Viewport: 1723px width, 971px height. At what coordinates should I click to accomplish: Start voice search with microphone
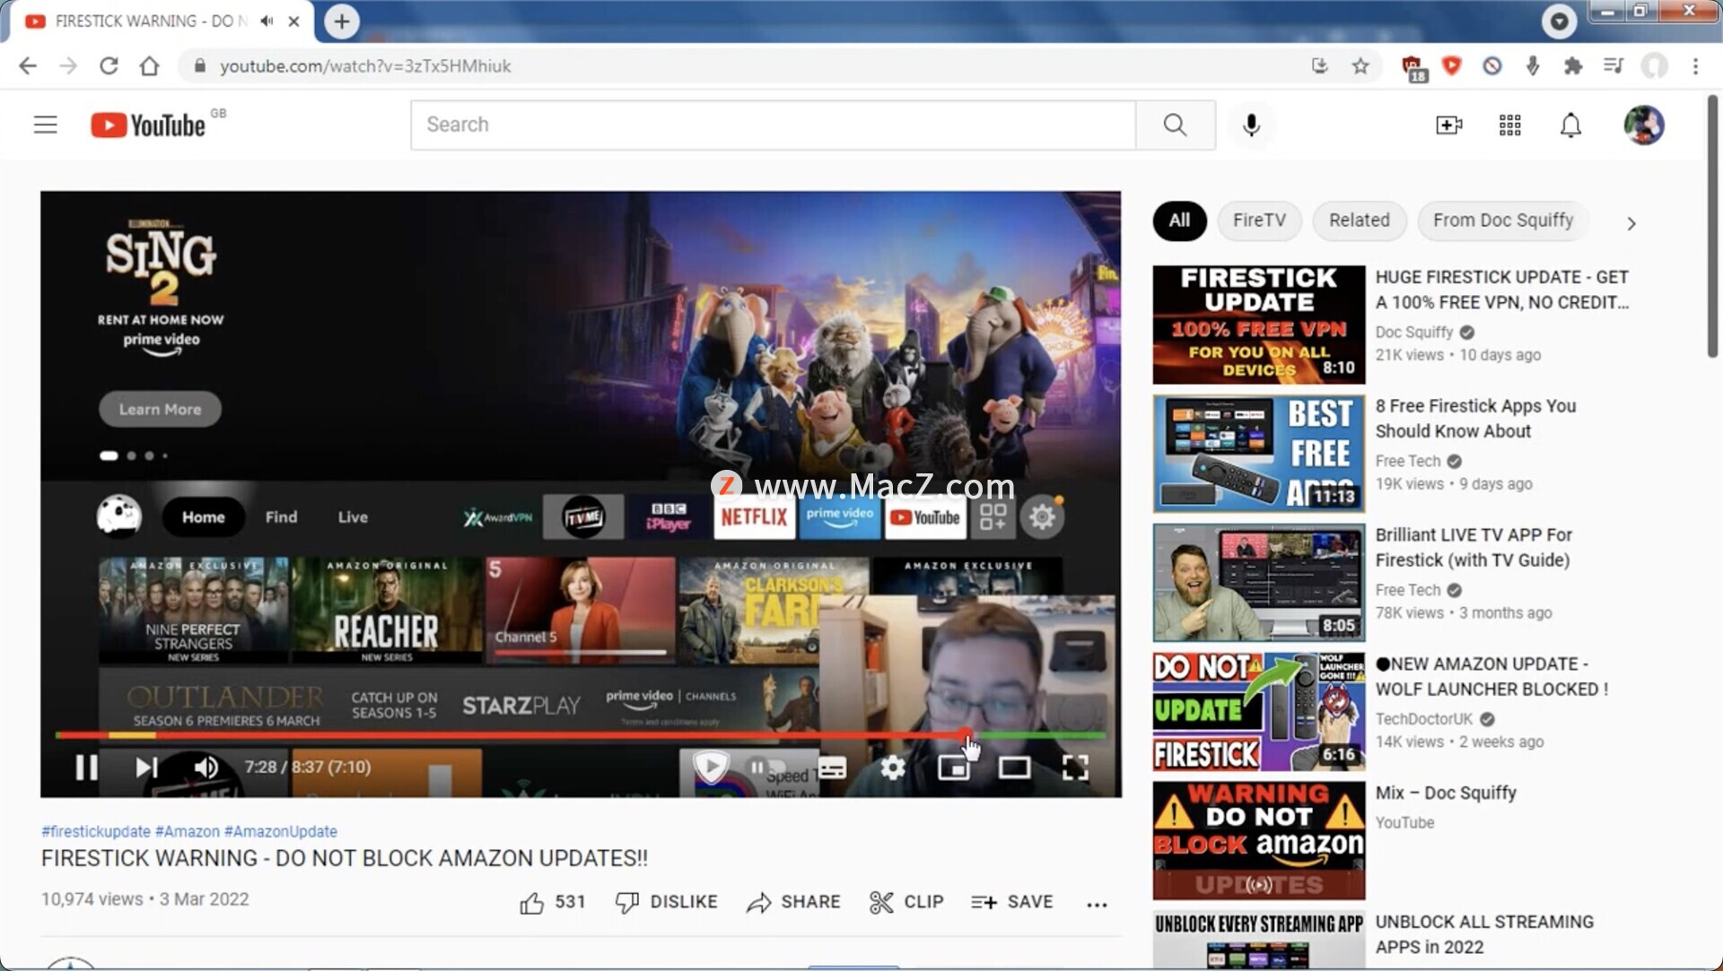pyautogui.click(x=1251, y=125)
